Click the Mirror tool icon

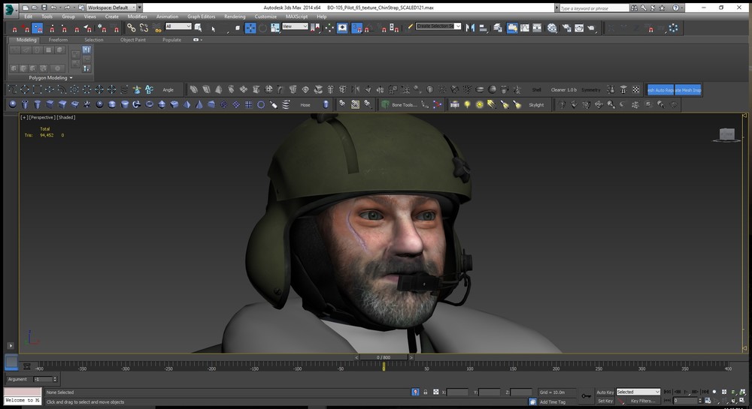pos(471,28)
